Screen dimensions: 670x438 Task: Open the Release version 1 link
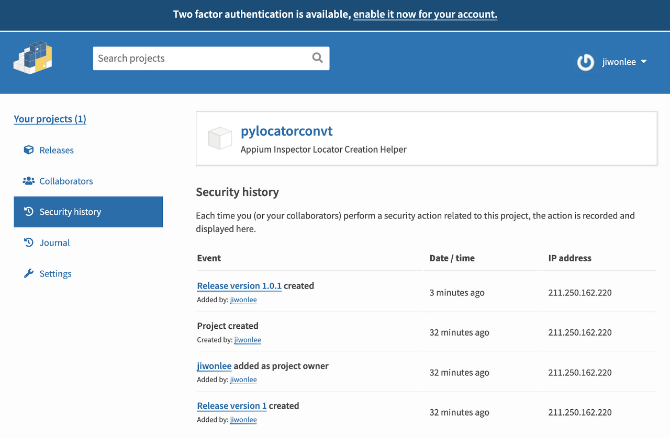[x=232, y=406]
